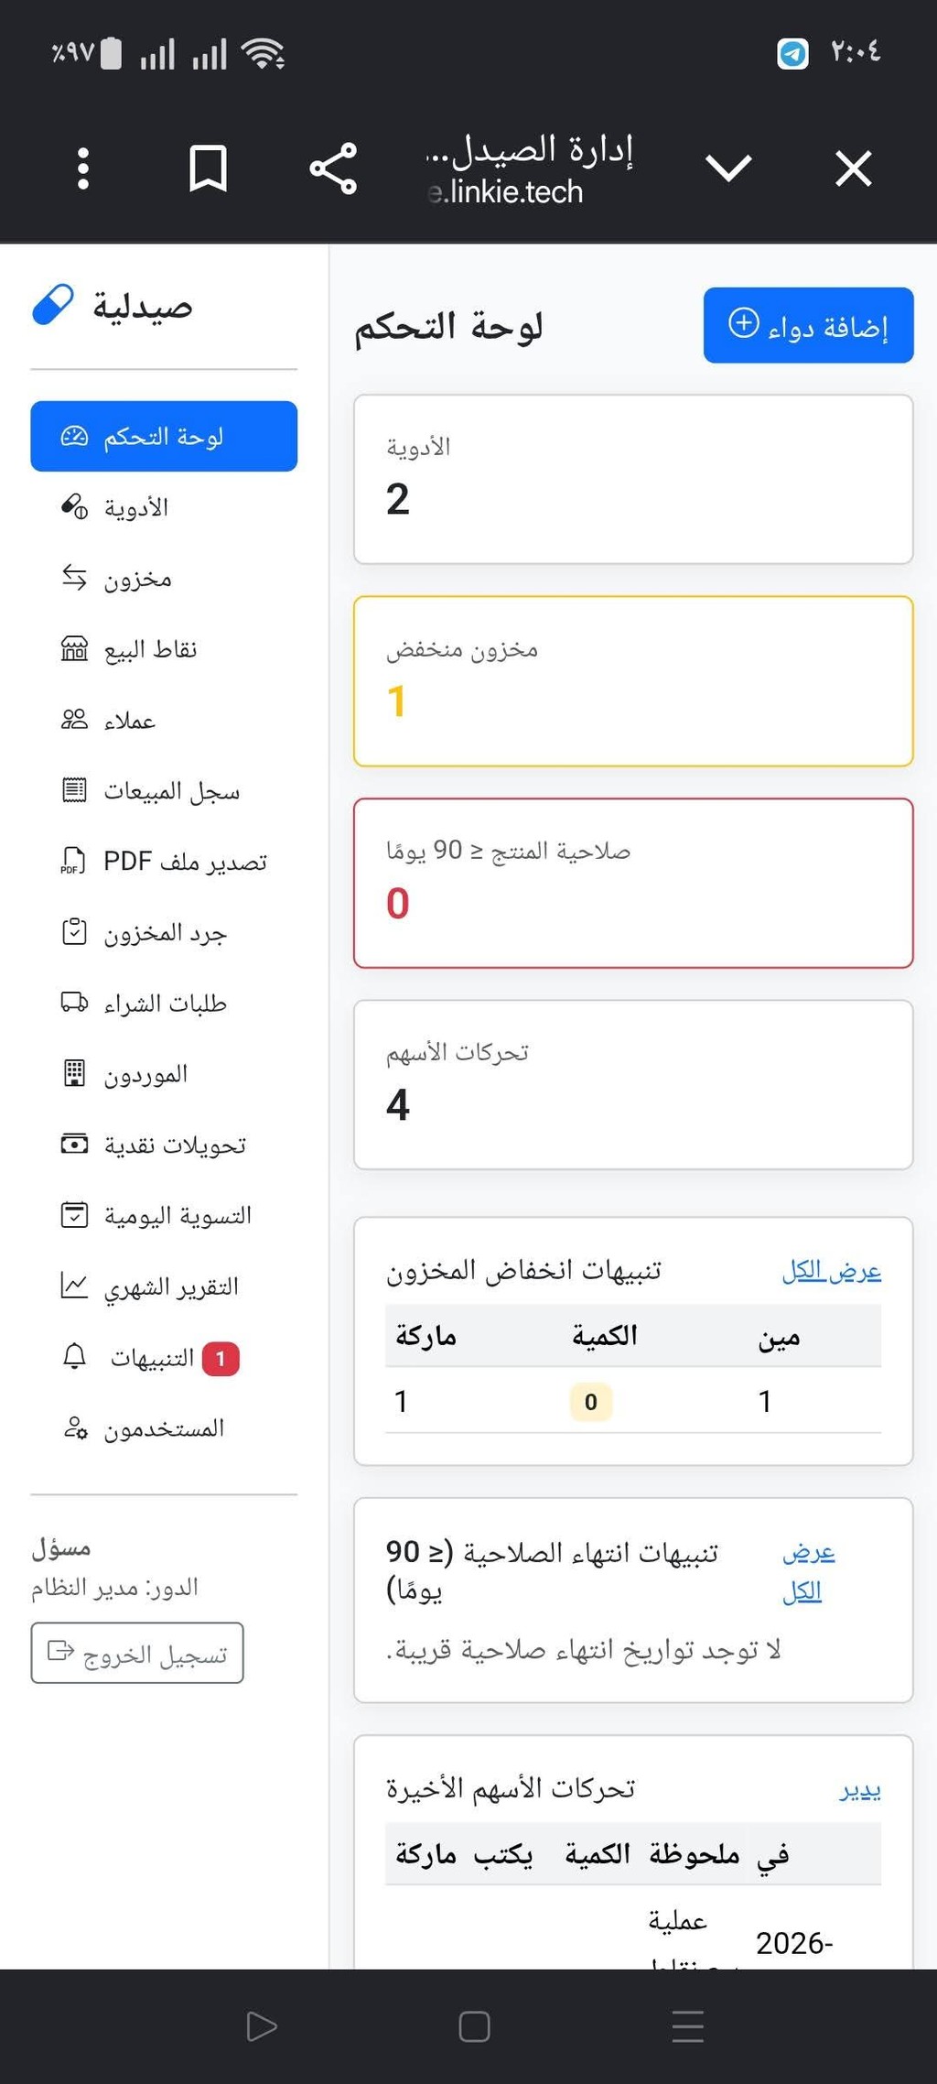Click the red notification badge 1
Viewport: 937px width, 2084px height.
[221, 1359]
